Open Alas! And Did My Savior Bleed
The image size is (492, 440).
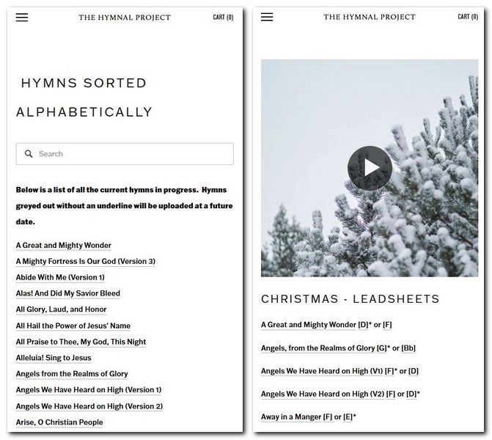(68, 293)
